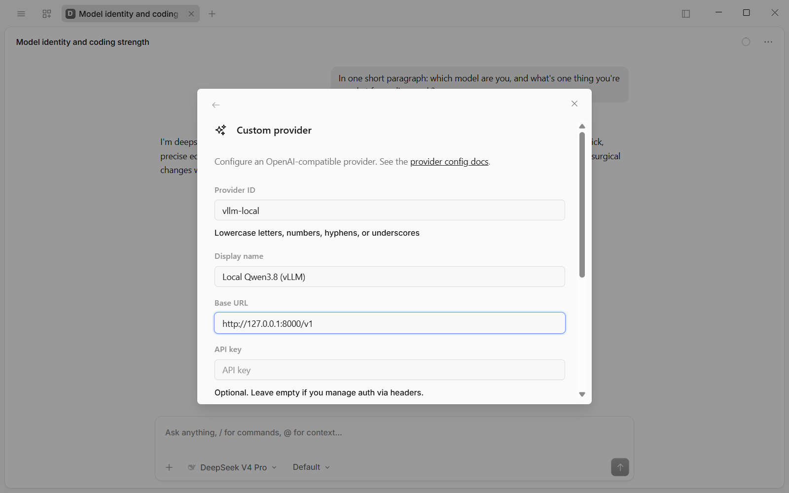Viewport: 789px width, 493px height.
Task: Minimize the application window
Action: pos(718,13)
